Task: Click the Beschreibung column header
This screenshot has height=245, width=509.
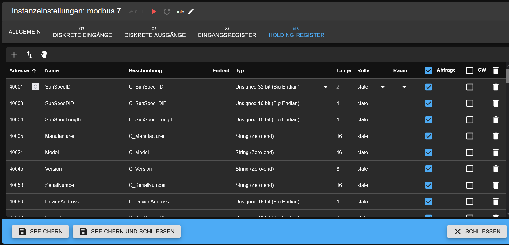Action: 145,70
